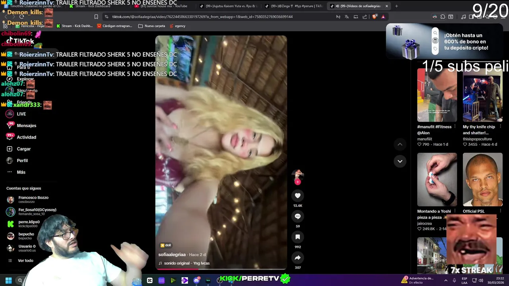Open the Brave Rewards triangle icon
Screen dimensions: 509x286
383,17
